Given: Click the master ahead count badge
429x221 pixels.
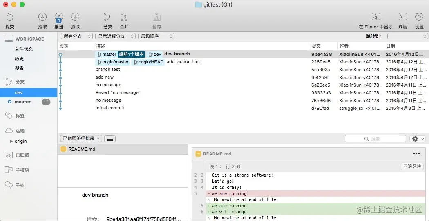Looking at the screenshot, I should [46, 102].
